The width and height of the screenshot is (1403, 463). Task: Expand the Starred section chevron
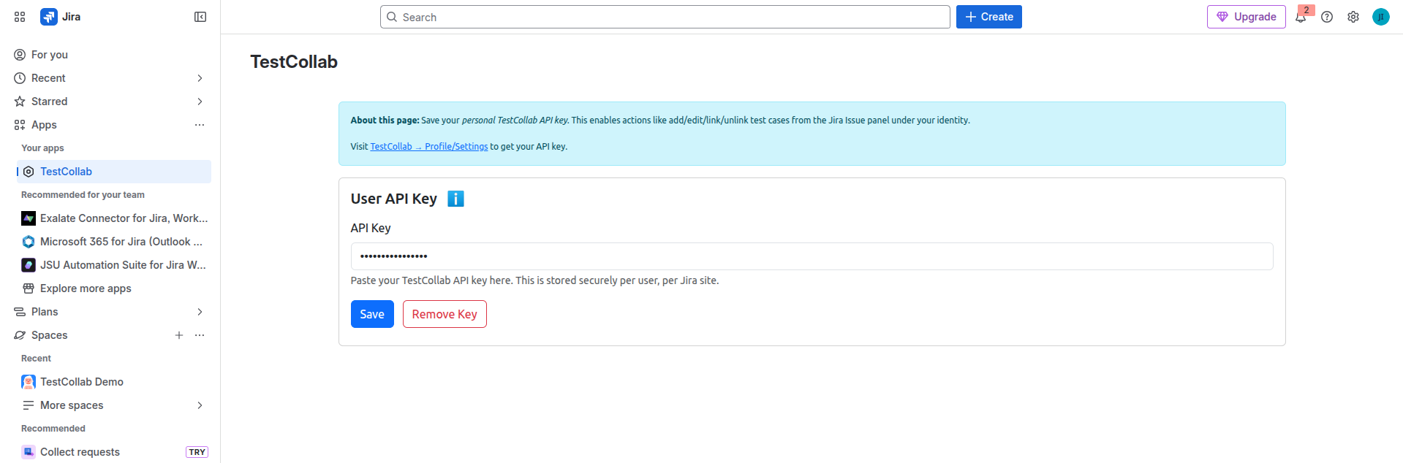coord(200,102)
